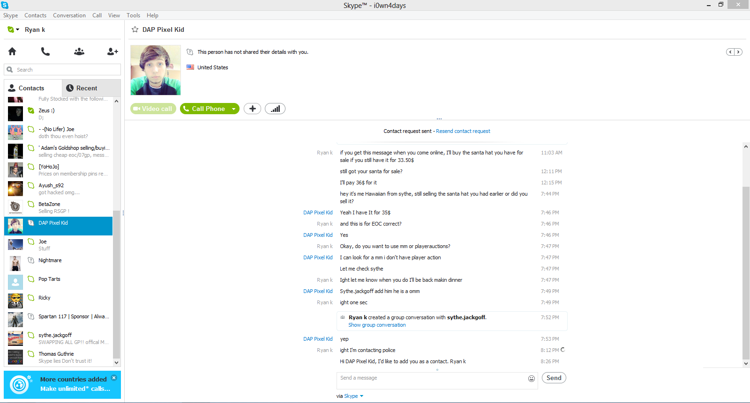The width and height of the screenshot is (750, 403).
Task: Click the Resend contact request link
Action: [x=463, y=131]
